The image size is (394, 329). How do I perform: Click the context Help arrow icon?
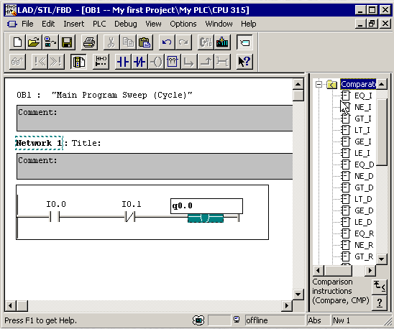click(244, 62)
